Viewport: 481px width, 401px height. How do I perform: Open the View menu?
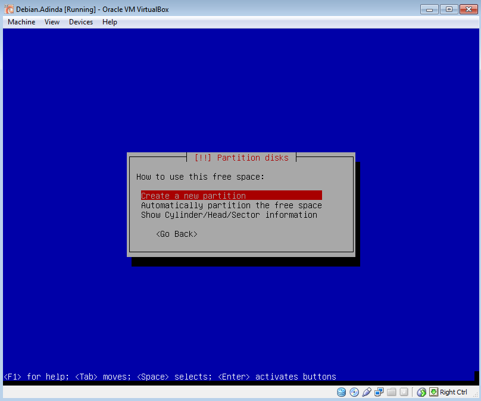[52, 22]
